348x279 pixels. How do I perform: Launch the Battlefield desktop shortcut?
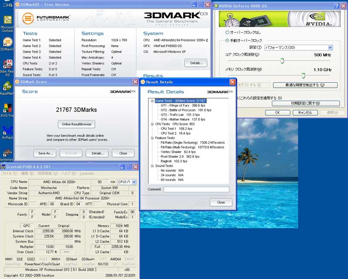(7, 155)
